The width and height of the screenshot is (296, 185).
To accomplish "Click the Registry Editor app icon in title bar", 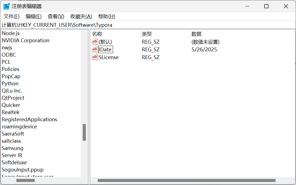I will tap(6, 6).
